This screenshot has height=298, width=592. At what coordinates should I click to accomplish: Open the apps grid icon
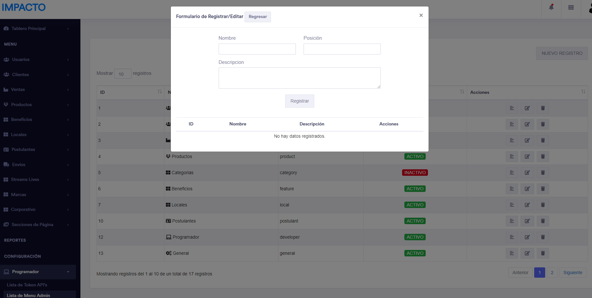(571, 7)
